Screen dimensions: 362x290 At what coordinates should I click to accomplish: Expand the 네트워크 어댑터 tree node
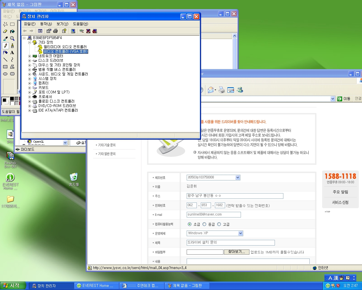coord(29,56)
